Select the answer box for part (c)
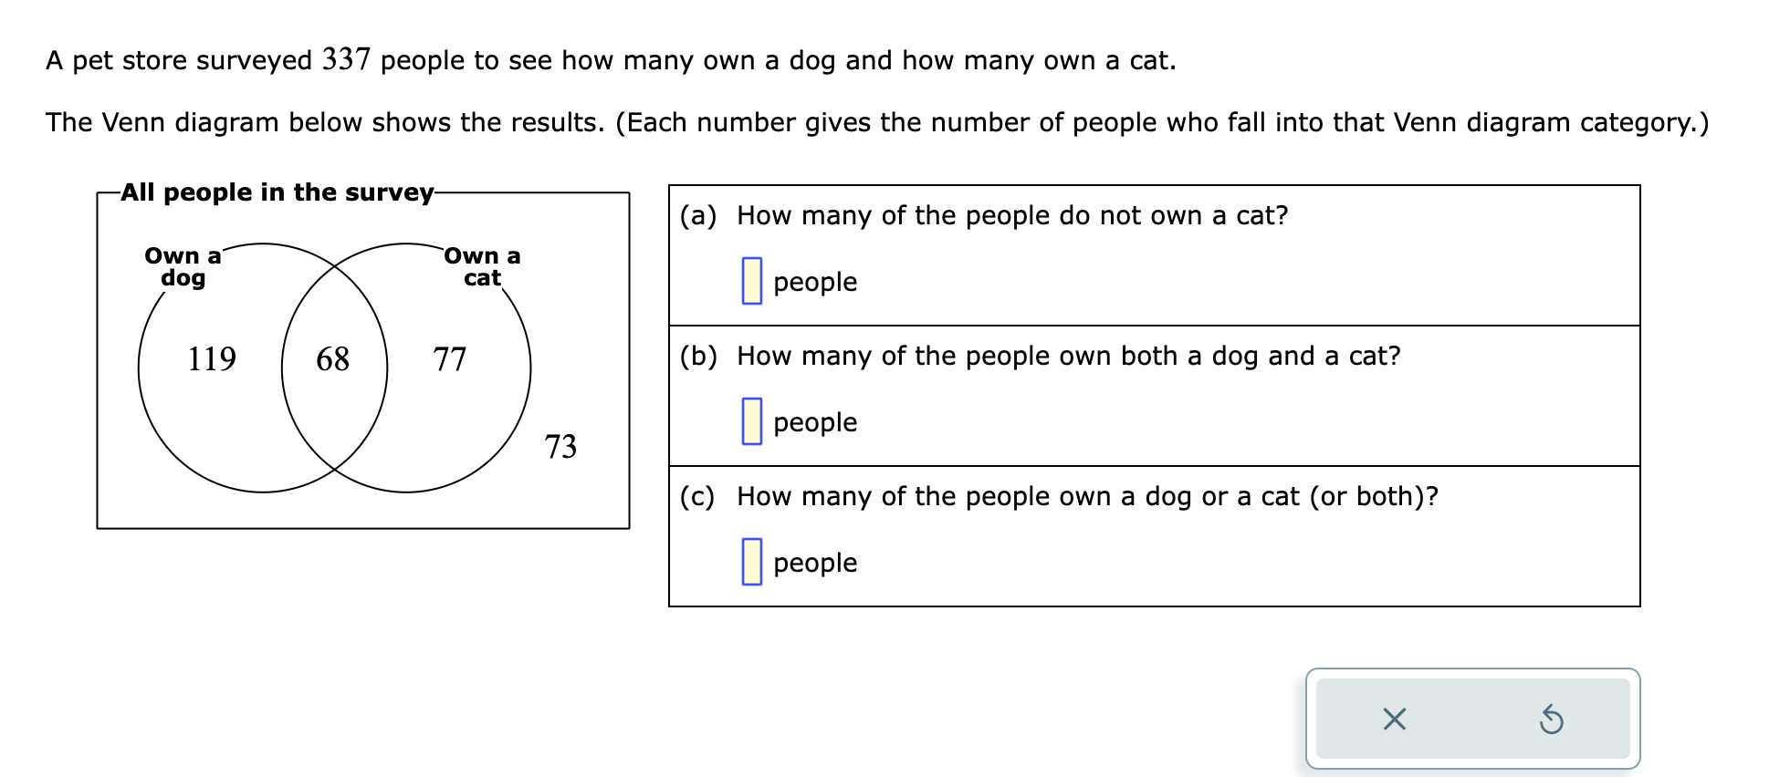This screenshot has width=1769, height=777. coord(749,559)
